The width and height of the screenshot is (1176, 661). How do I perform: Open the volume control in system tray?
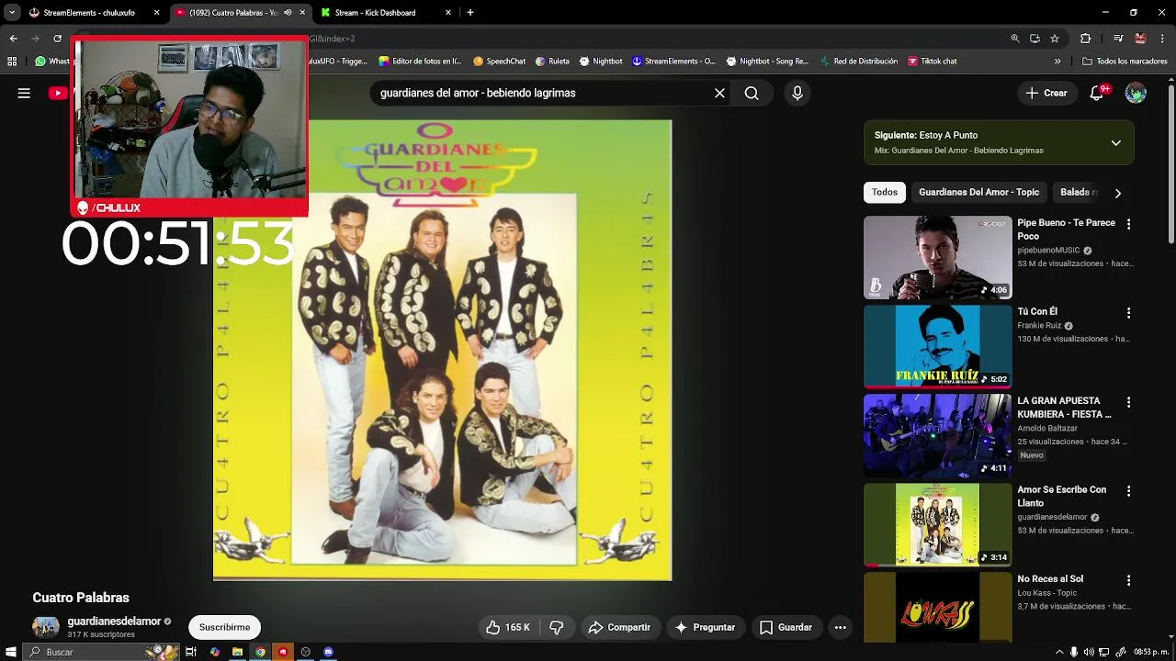pos(1089,652)
